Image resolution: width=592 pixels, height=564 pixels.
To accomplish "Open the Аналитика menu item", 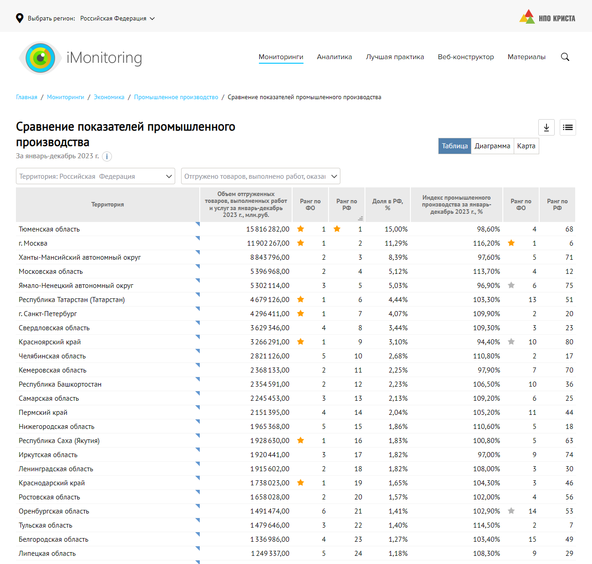I will pyautogui.click(x=334, y=57).
